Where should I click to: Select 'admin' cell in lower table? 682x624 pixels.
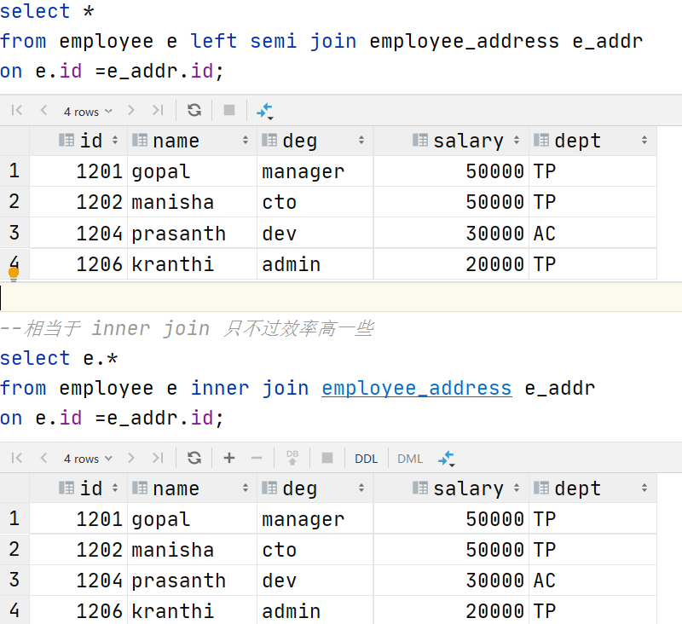pos(315,611)
